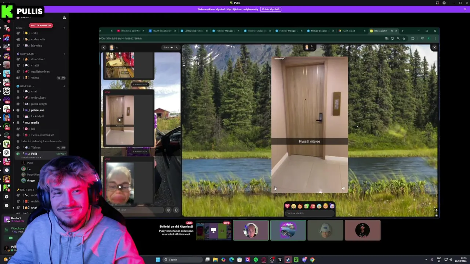Click the 'Poista käytöstä' button in banner
This screenshot has height=264, width=470.
pyautogui.click(x=271, y=9)
